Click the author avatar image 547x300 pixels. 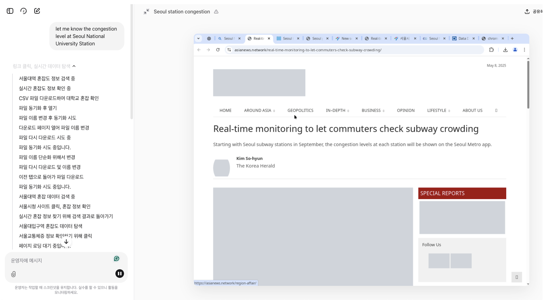tap(221, 168)
